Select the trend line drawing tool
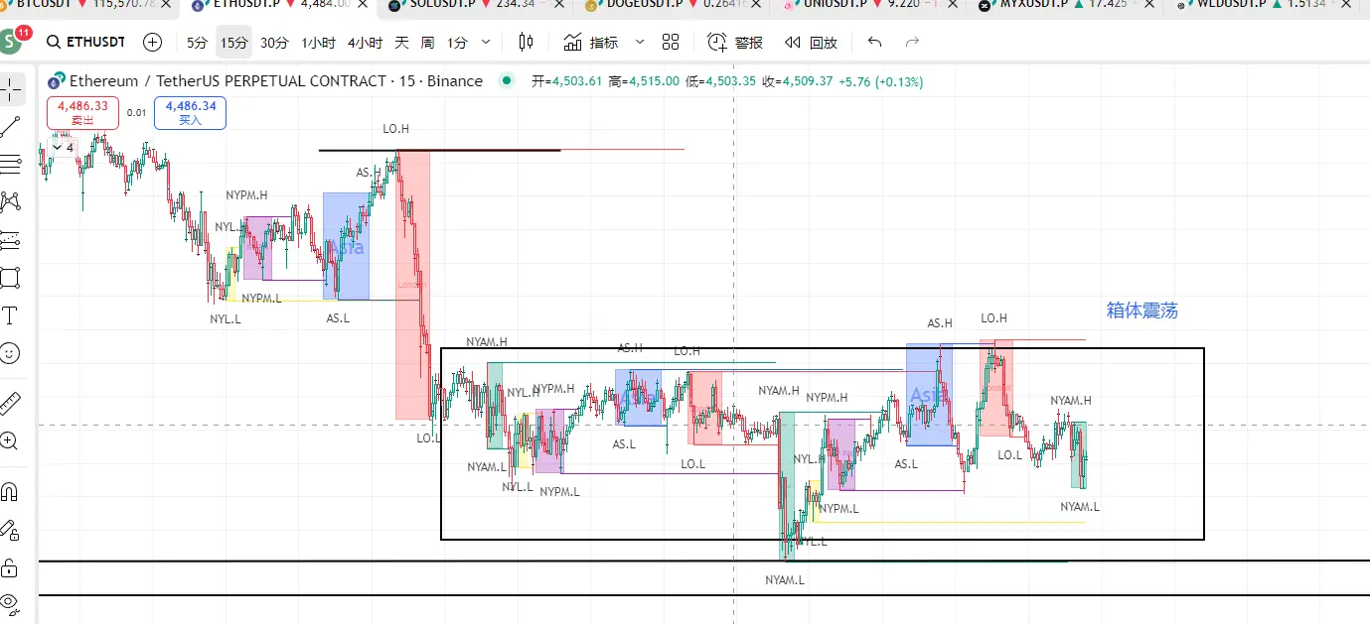Screen dimensions: 1370x624 [x=11, y=126]
